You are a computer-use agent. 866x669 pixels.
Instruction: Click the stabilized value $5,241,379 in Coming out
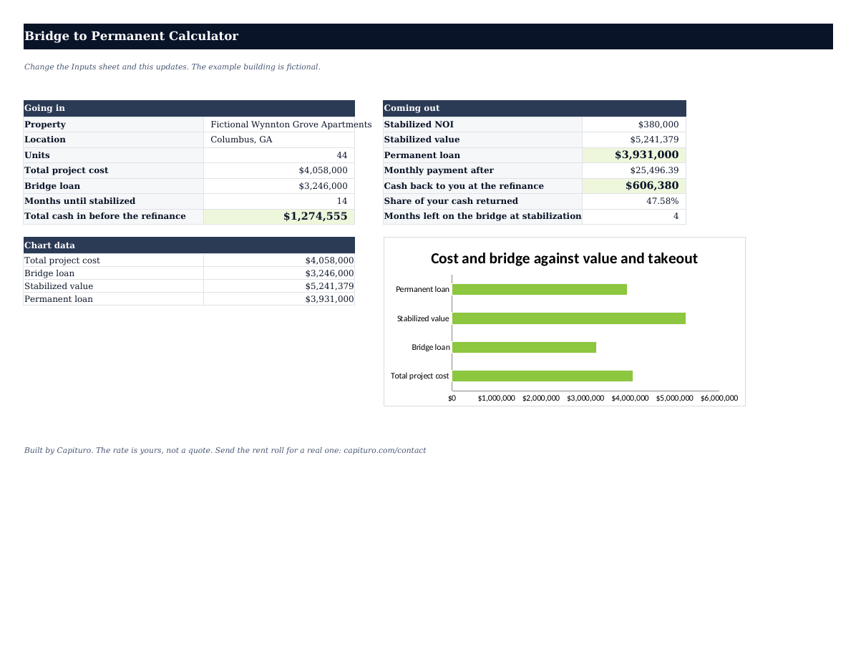tap(634, 140)
